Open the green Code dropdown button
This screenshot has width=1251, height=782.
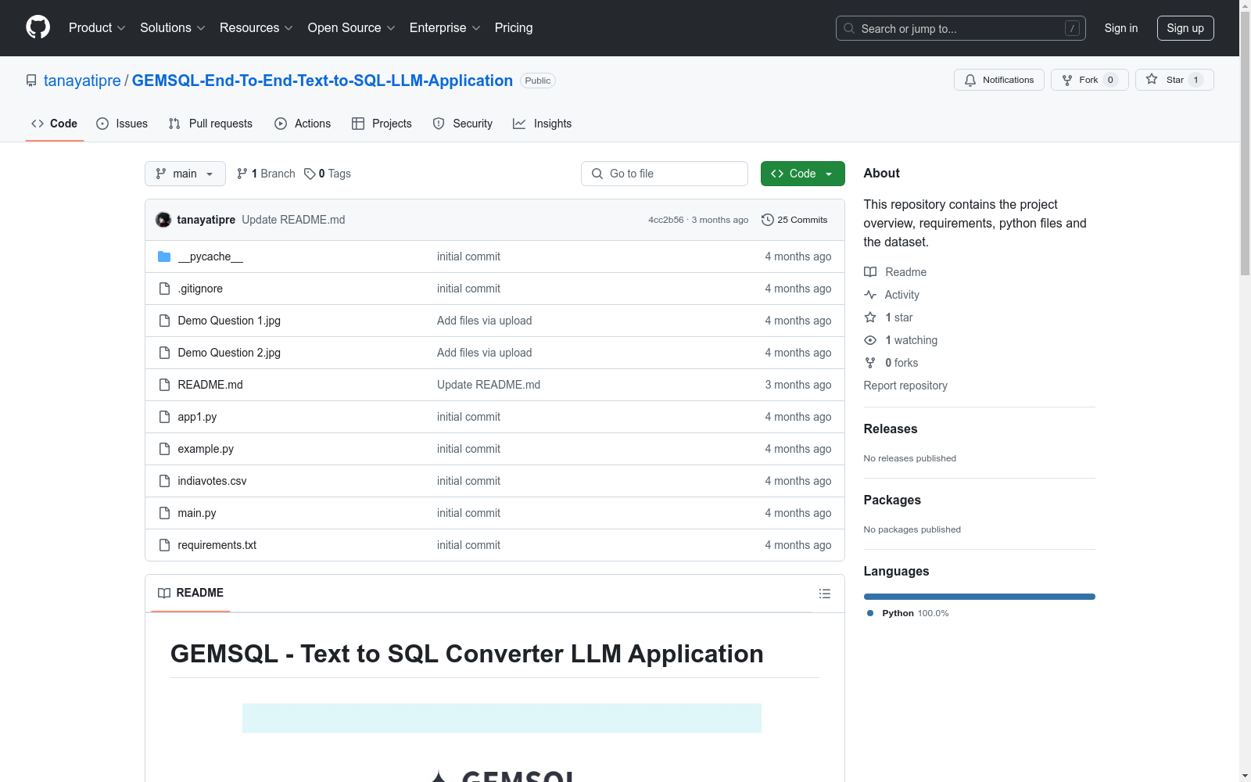pyautogui.click(x=802, y=174)
